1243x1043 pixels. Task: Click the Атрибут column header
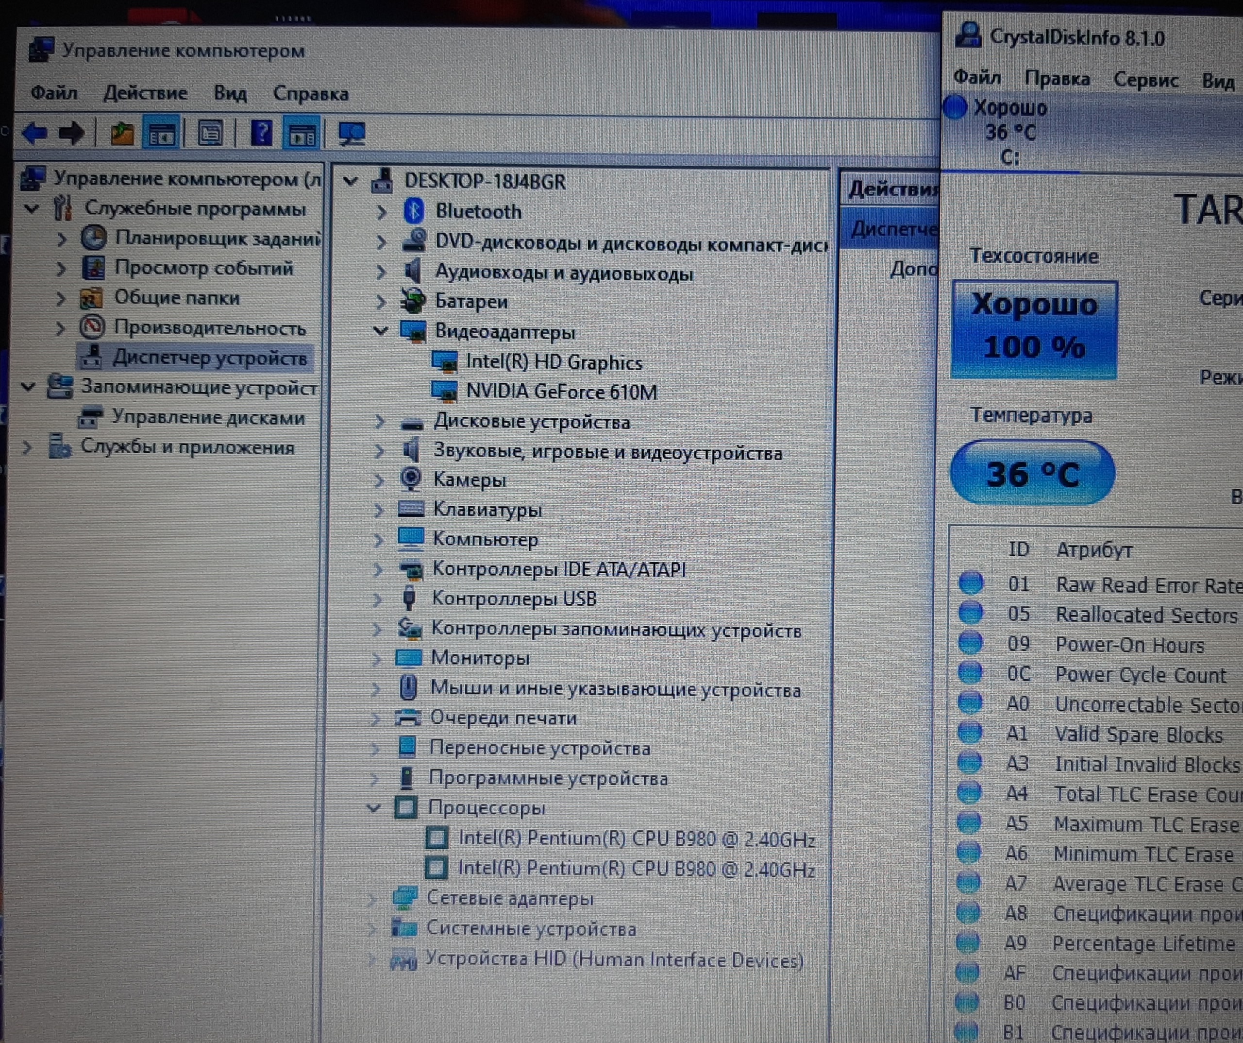(1094, 549)
